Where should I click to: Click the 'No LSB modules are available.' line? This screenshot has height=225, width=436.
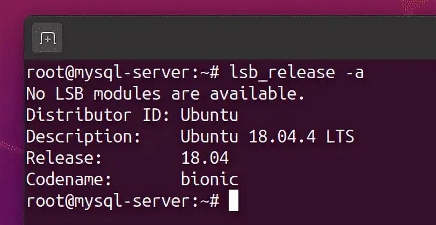point(165,94)
